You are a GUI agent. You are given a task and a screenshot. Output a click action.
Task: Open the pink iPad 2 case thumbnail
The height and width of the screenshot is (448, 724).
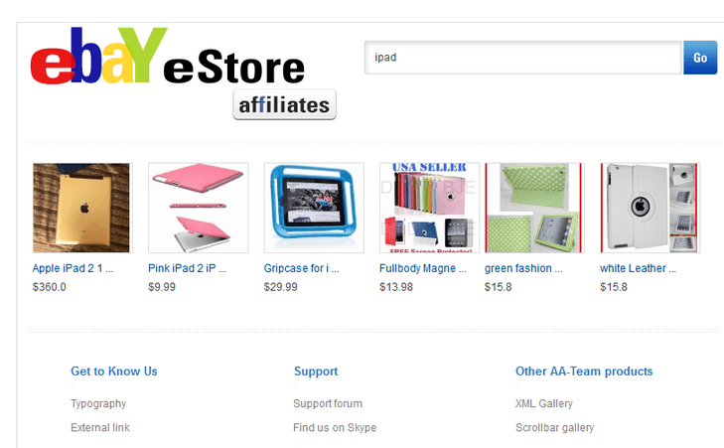(x=198, y=208)
